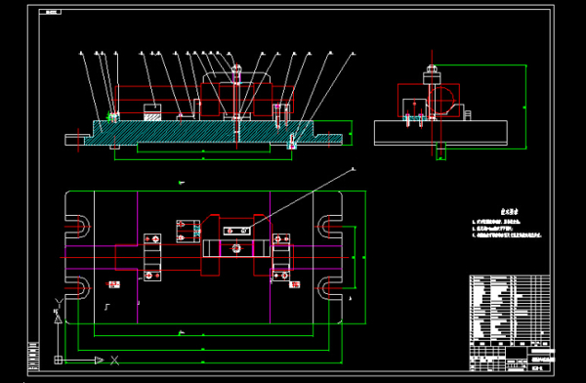
Task: Select the technical requirements heading text
Action: pos(510,212)
